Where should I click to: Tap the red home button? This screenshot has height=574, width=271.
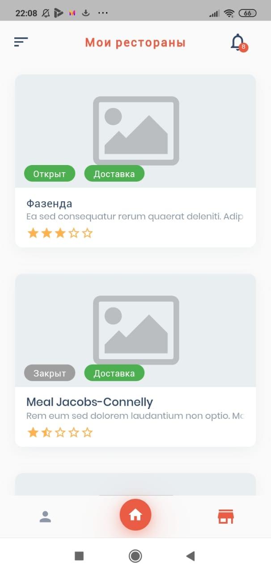[135, 515]
